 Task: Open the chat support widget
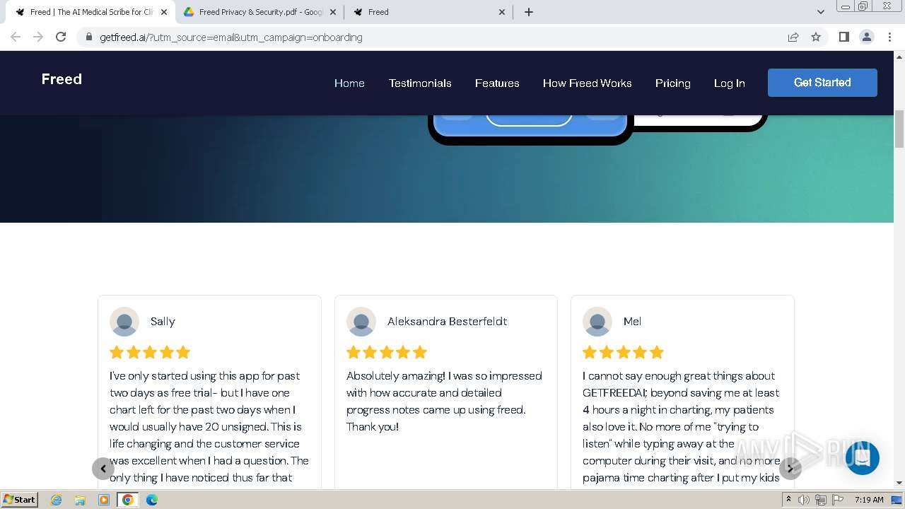pyautogui.click(x=862, y=457)
